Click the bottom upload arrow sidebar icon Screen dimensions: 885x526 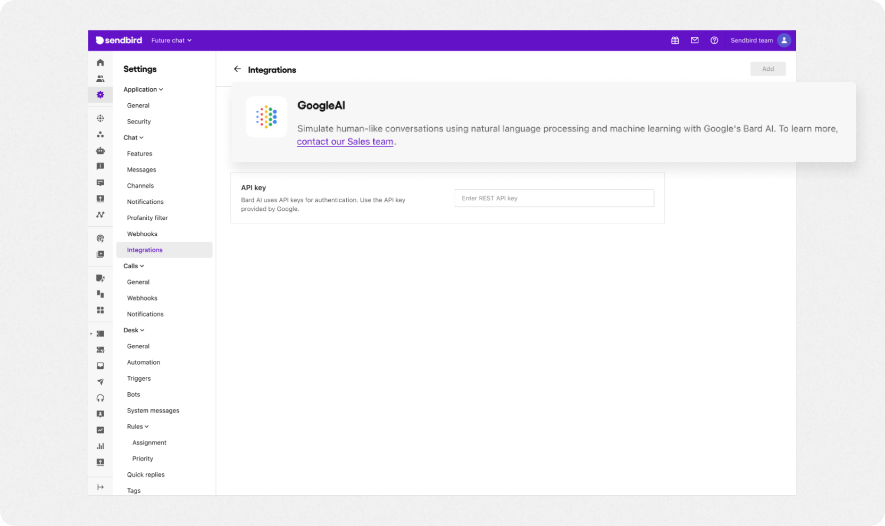tap(100, 462)
